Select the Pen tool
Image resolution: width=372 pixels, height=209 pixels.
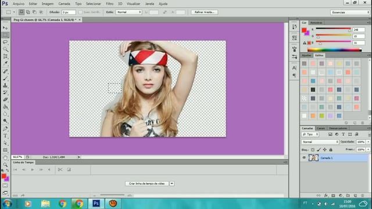(5, 129)
